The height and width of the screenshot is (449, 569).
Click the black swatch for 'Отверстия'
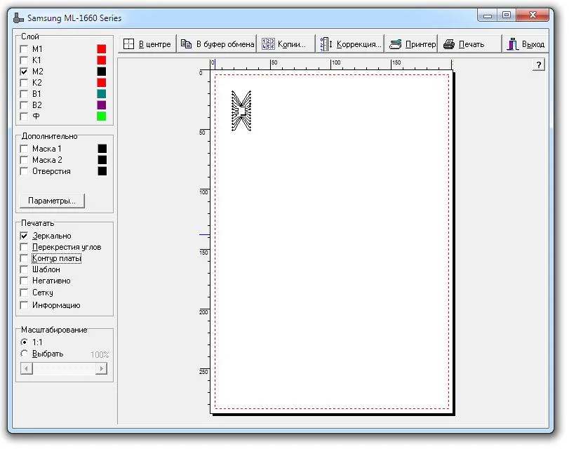[x=102, y=171]
